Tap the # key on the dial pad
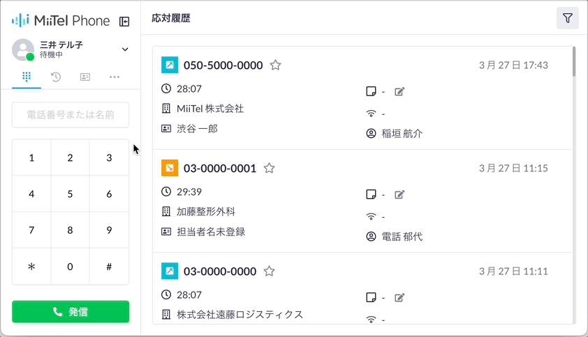The image size is (588, 337). click(x=109, y=267)
